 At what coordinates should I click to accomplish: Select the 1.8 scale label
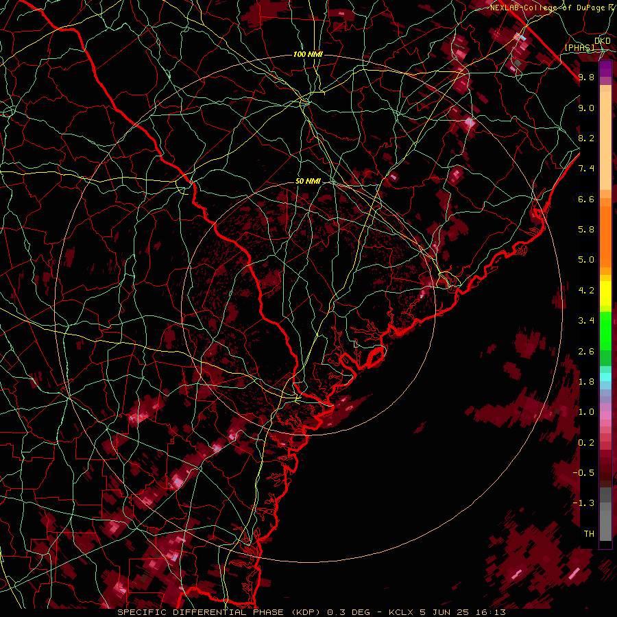point(586,382)
